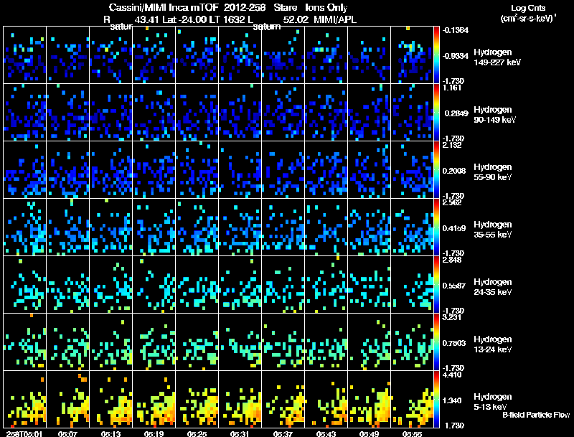
Task: Click the Hydrogen 35-55 keV color scale
Action: click(436, 227)
